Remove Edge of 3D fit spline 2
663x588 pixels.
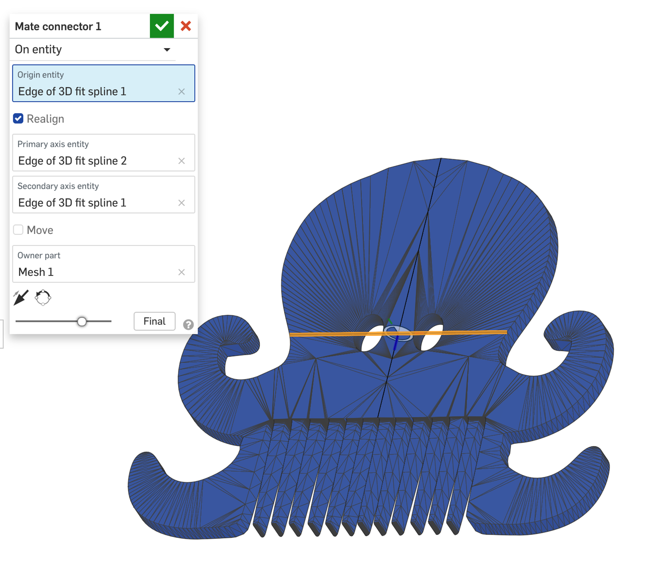181,161
